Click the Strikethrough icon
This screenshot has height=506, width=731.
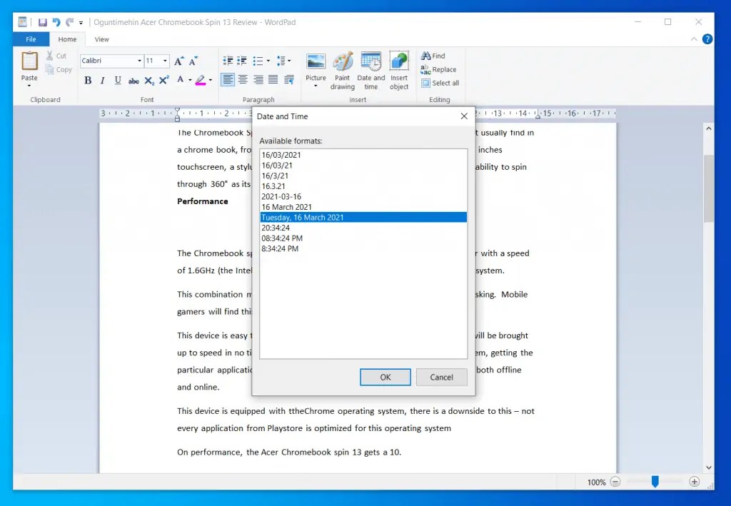coord(133,80)
